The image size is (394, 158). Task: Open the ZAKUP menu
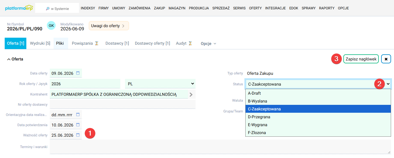tap(160, 8)
